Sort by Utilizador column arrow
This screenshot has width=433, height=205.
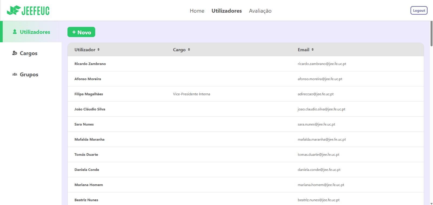[99, 50]
